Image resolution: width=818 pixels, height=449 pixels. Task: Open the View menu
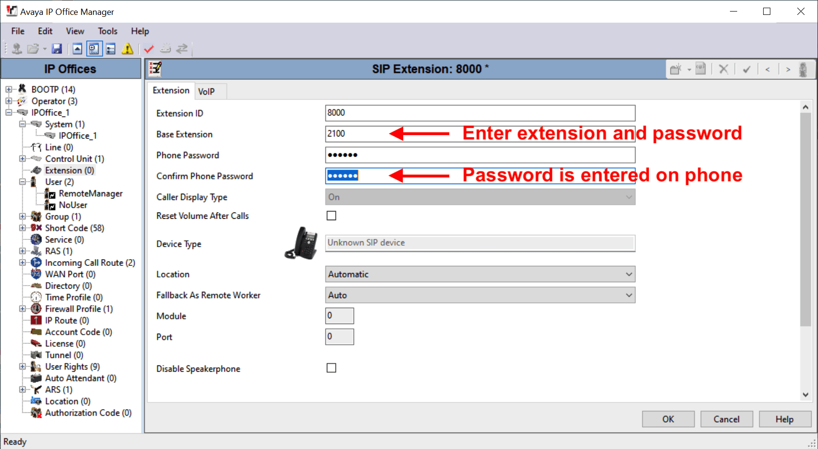[x=75, y=31]
